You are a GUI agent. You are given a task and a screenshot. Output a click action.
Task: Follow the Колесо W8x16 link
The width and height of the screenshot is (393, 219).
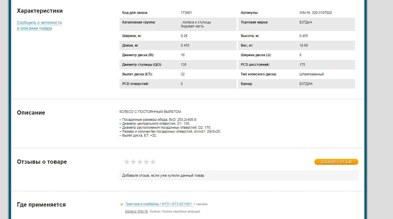136,211
